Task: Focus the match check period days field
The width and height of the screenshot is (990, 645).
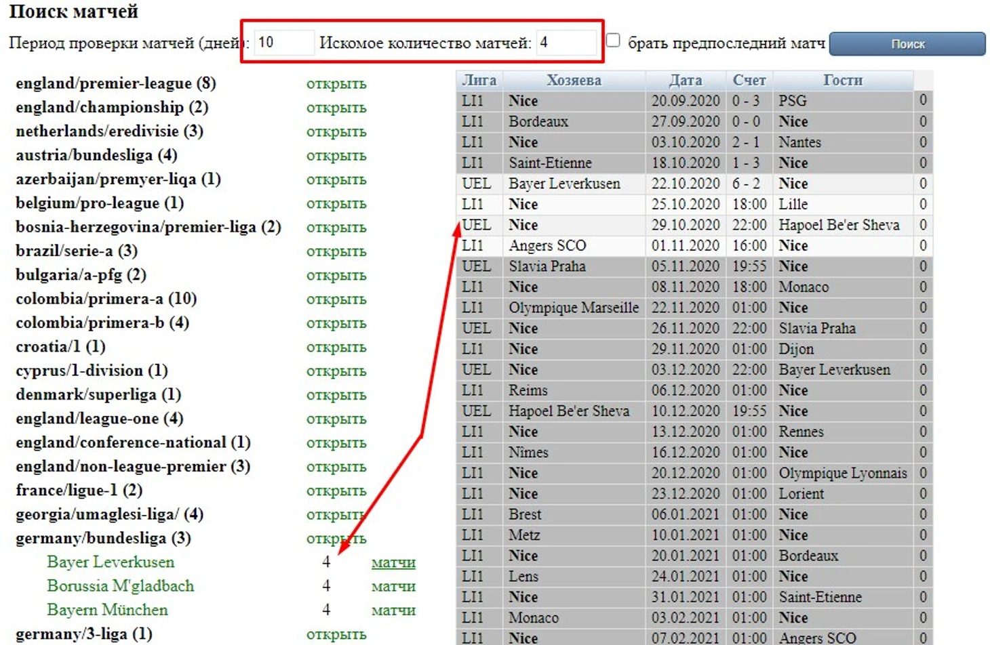Action: (284, 43)
